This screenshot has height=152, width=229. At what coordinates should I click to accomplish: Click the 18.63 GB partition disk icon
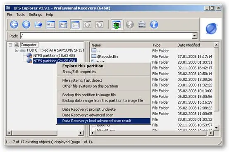coord(29,55)
